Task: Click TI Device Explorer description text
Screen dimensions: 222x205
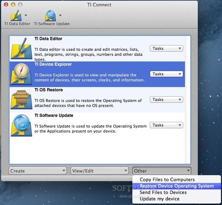Action: click(x=90, y=77)
